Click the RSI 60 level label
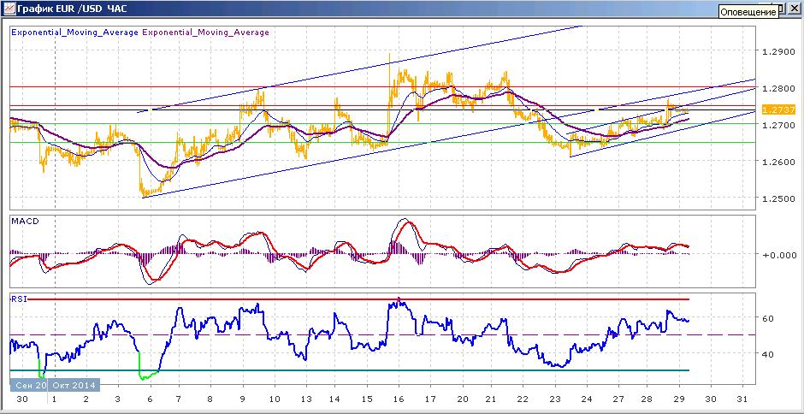This screenshot has width=804, height=414. click(767, 318)
